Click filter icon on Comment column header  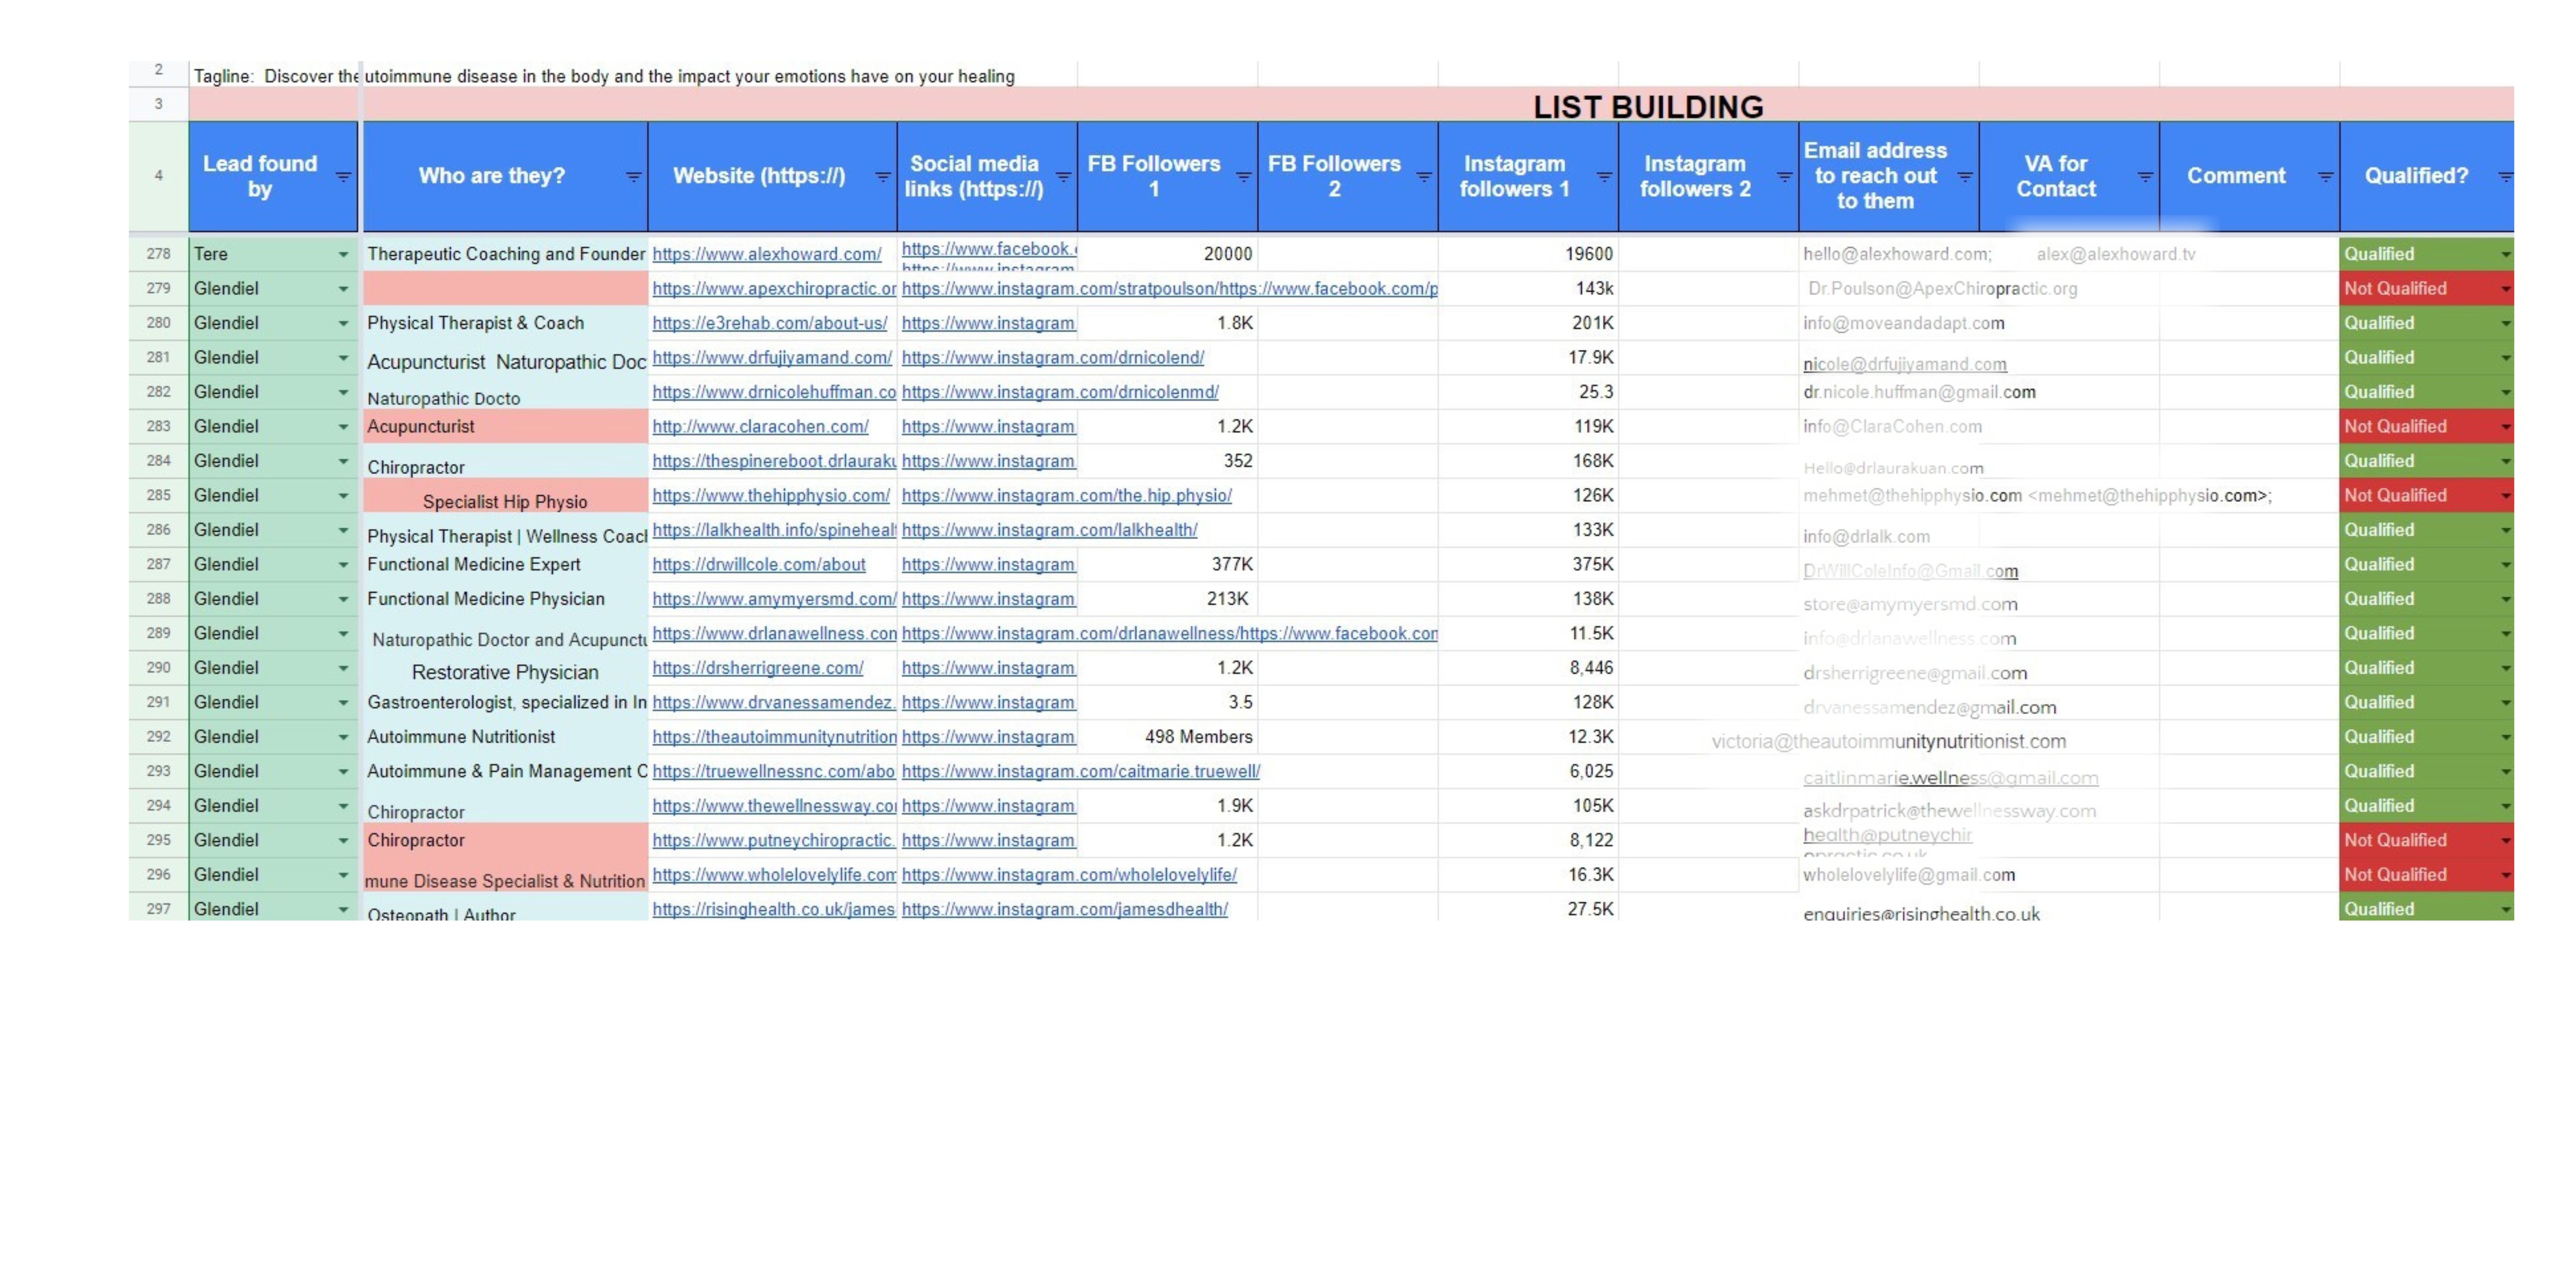[2325, 177]
